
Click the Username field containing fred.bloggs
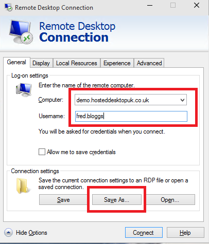point(131,116)
